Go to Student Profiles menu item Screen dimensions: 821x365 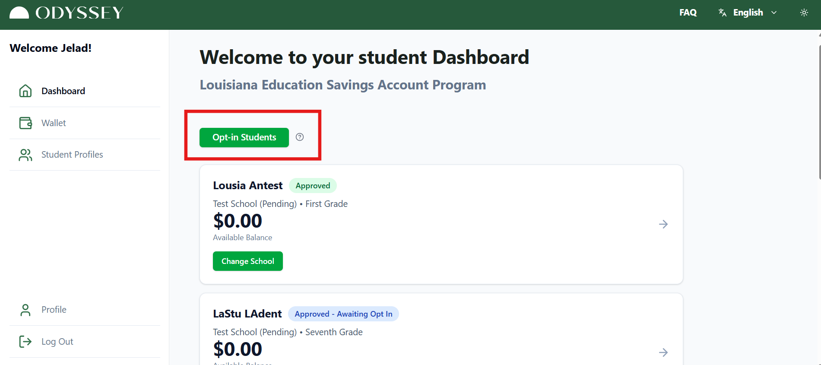[85, 155]
